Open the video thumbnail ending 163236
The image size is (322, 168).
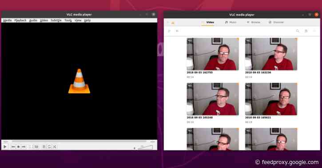click(x=271, y=54)
